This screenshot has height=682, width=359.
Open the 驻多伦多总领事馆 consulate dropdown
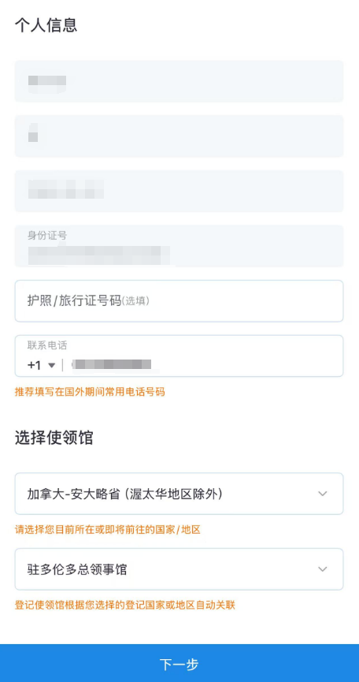tap(179, 569)
